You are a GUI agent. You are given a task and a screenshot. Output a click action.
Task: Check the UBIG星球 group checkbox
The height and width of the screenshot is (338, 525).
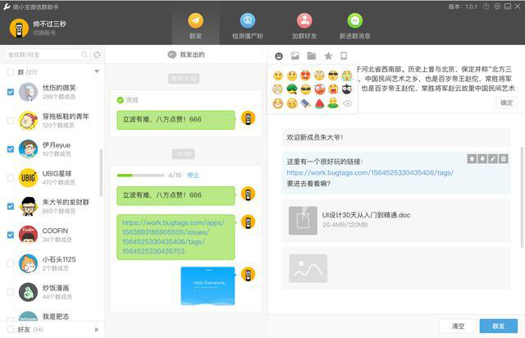click(10, 177)
